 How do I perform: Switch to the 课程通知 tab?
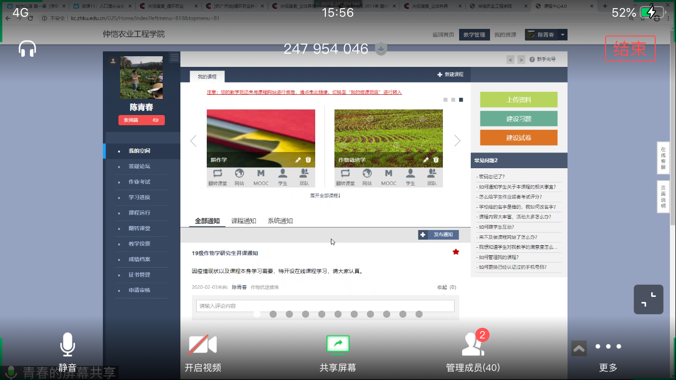[x=244, y=221]
